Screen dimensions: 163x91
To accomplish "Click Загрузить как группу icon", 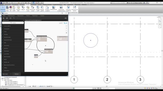I will pyautogui.click(x=75, y=8).
